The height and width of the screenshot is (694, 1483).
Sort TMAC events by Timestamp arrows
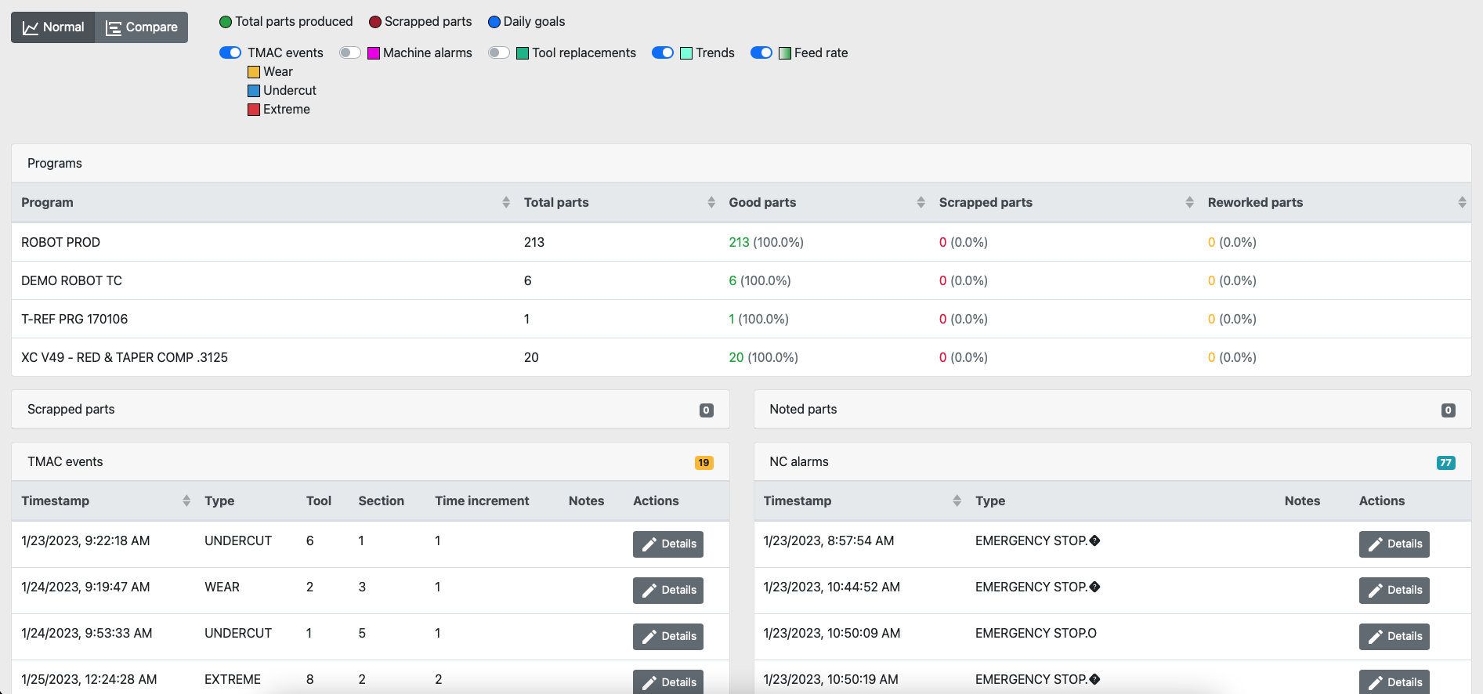tap(186, 501)
